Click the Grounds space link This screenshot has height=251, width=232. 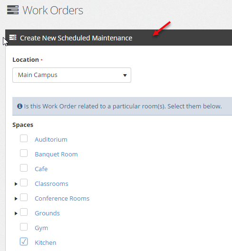coord(47,213)
